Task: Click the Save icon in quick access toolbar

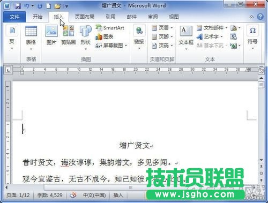Action: 18,6
